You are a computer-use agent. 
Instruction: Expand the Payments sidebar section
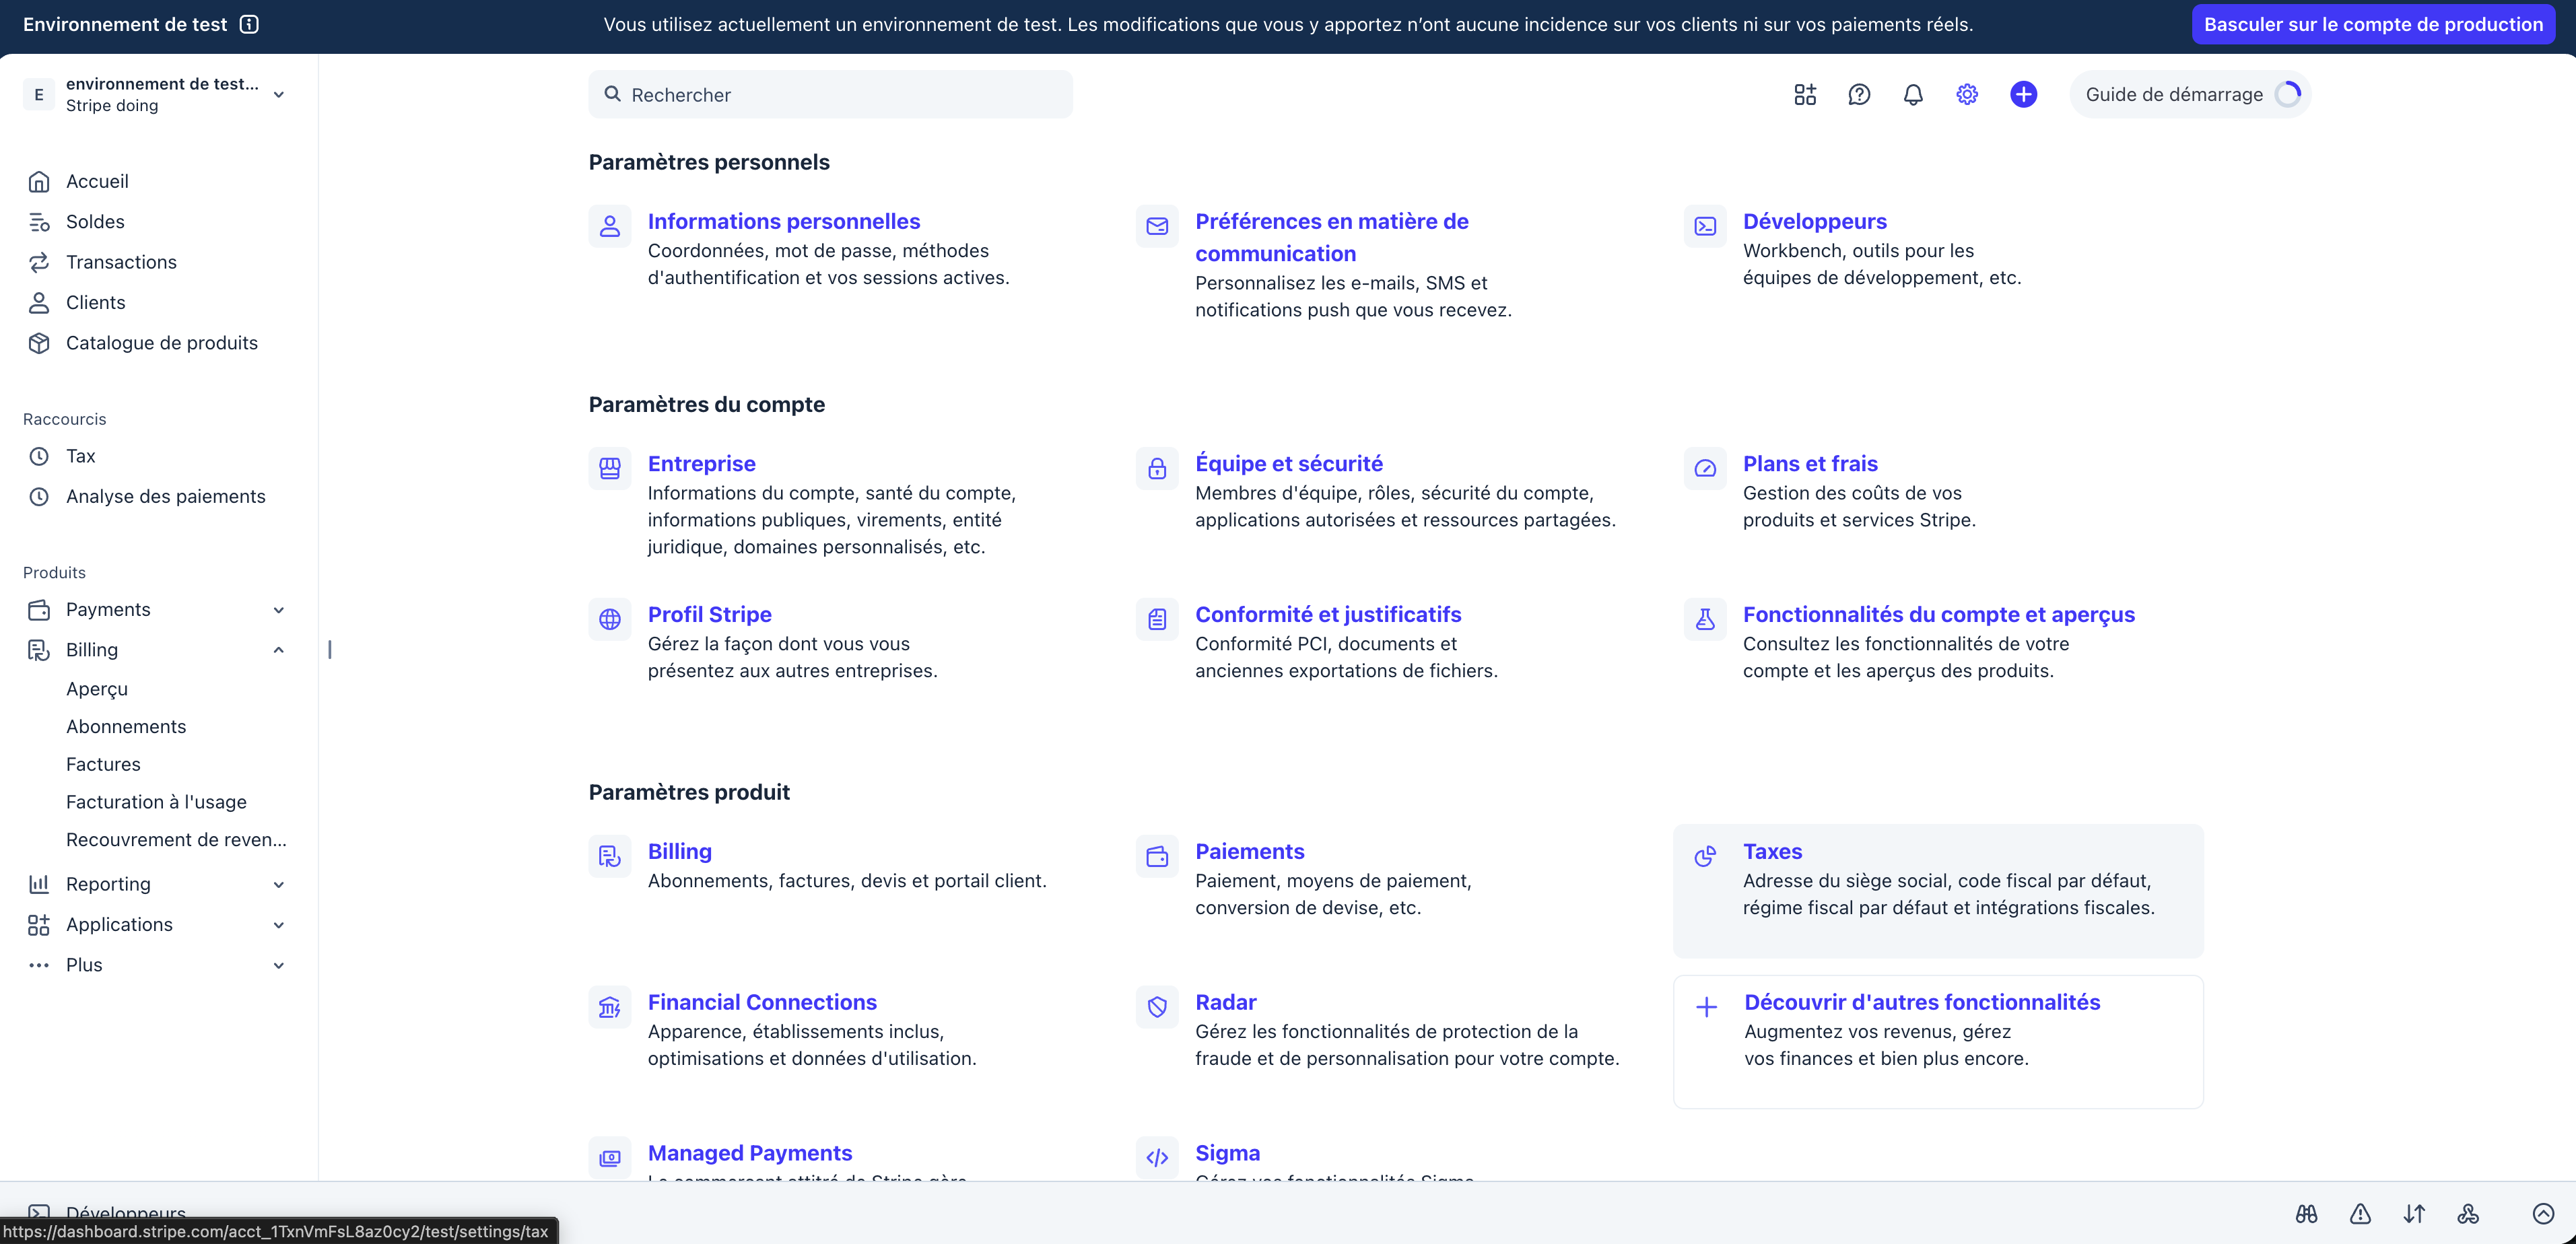pos(279,610)
